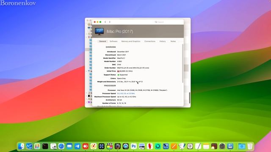The image size is (271, 152).
Task: Open the blue floppy disk dock app
Action: (x=230, y=147)
